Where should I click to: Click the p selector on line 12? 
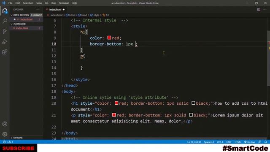[x=81, y=56]
